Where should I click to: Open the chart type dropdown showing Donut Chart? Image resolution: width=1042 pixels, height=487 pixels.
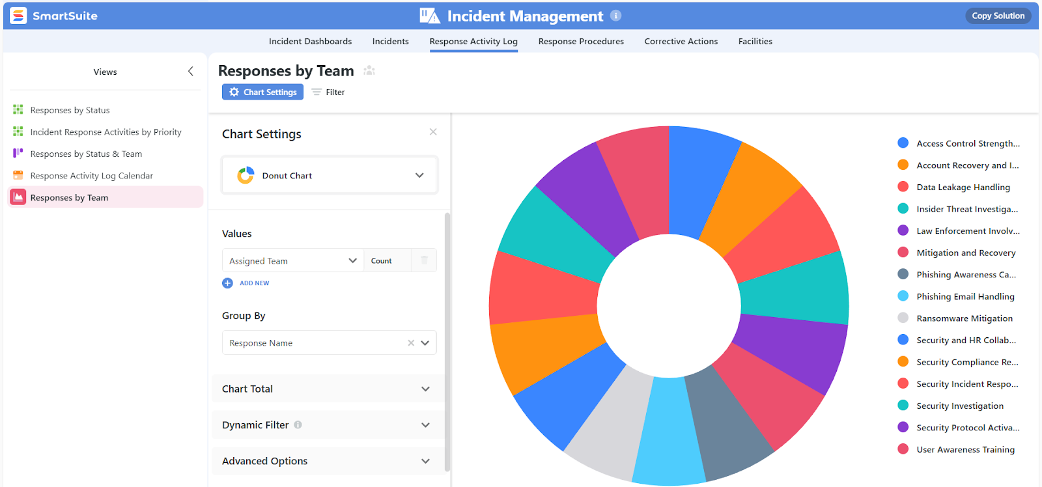click(330, 175)
